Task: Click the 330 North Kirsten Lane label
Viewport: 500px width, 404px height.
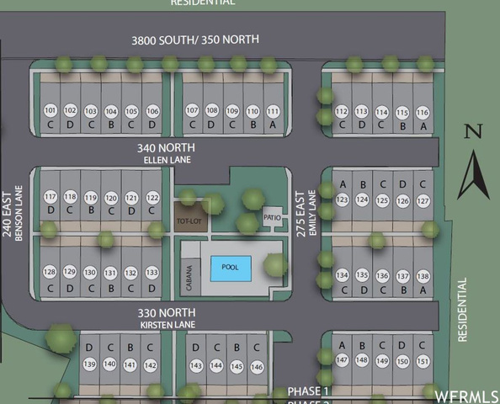Action: pyautogui.click(x=167, y=318)
